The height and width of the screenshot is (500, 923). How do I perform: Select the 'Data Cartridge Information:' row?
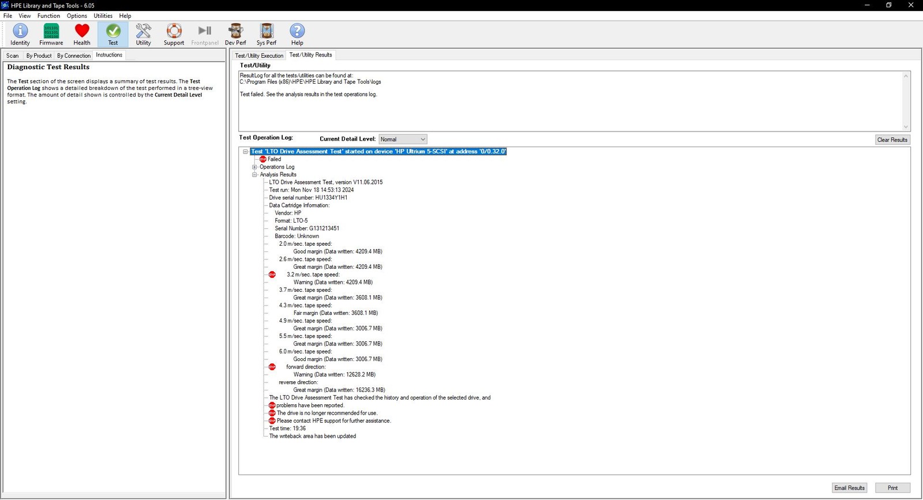299,205
